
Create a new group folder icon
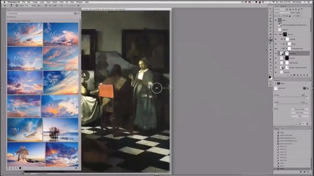coord(301,75)
